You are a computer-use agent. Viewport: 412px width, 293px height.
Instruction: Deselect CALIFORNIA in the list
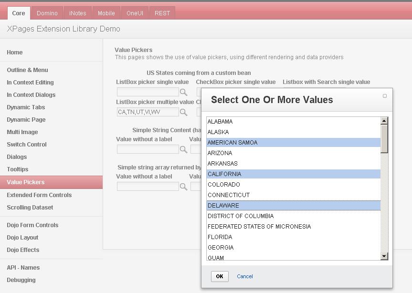click(224, 174)
